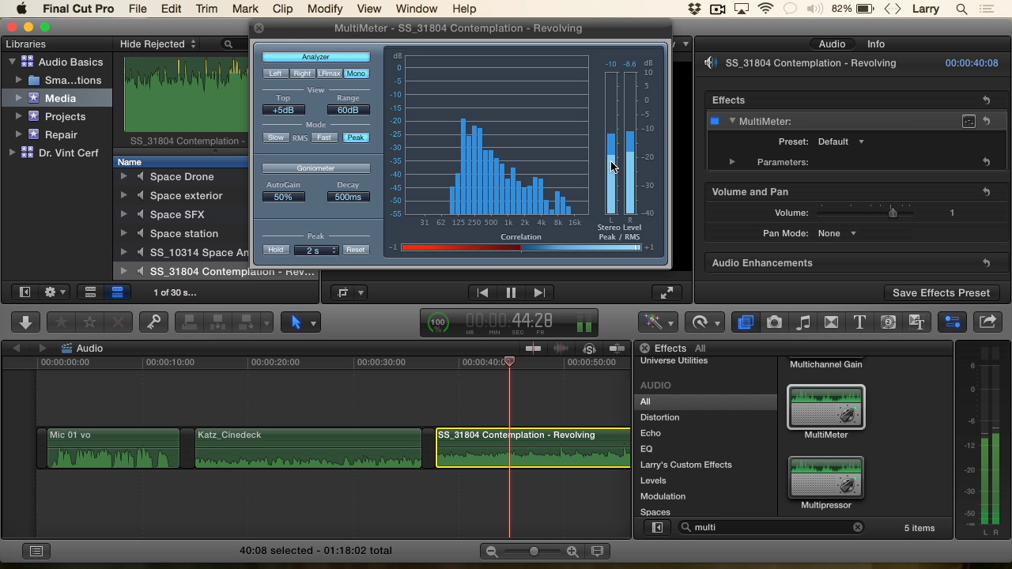The width and height of the screenshot is (1012, 569).
Task: Expand the Dr. Vint Cerf library
Action: [12, 153]
